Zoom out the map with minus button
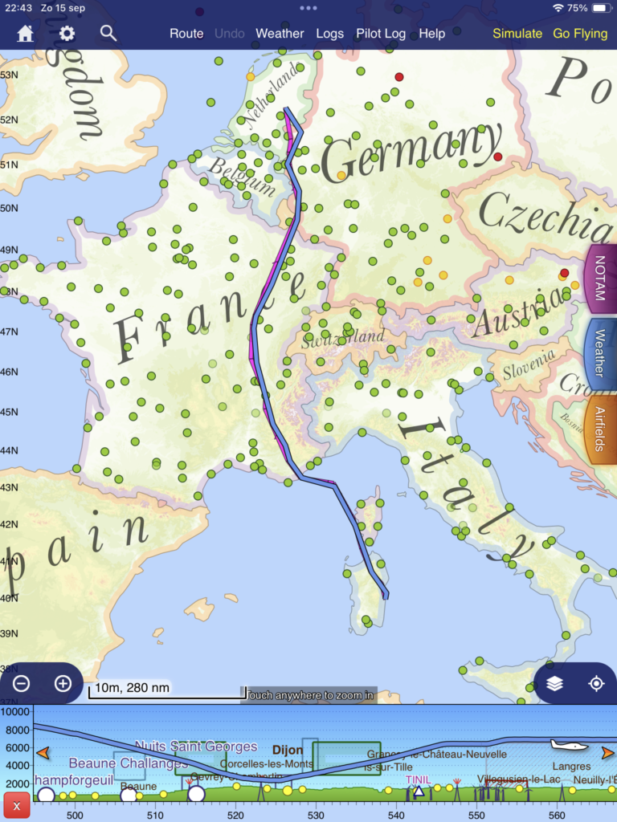The image size is (617, 822). [22, 684]
